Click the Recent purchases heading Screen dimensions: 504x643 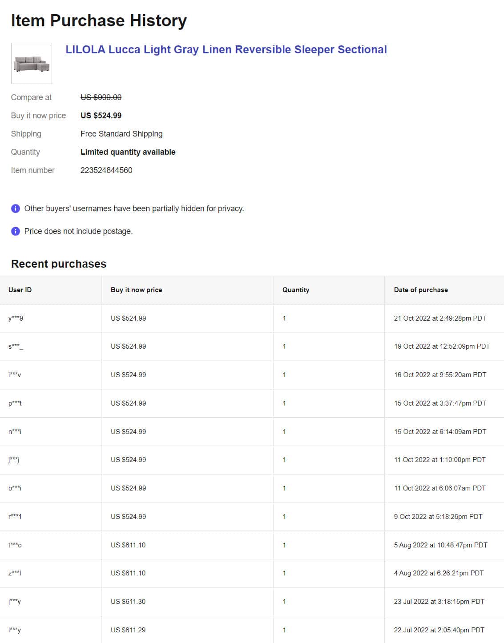click(59, 264)
